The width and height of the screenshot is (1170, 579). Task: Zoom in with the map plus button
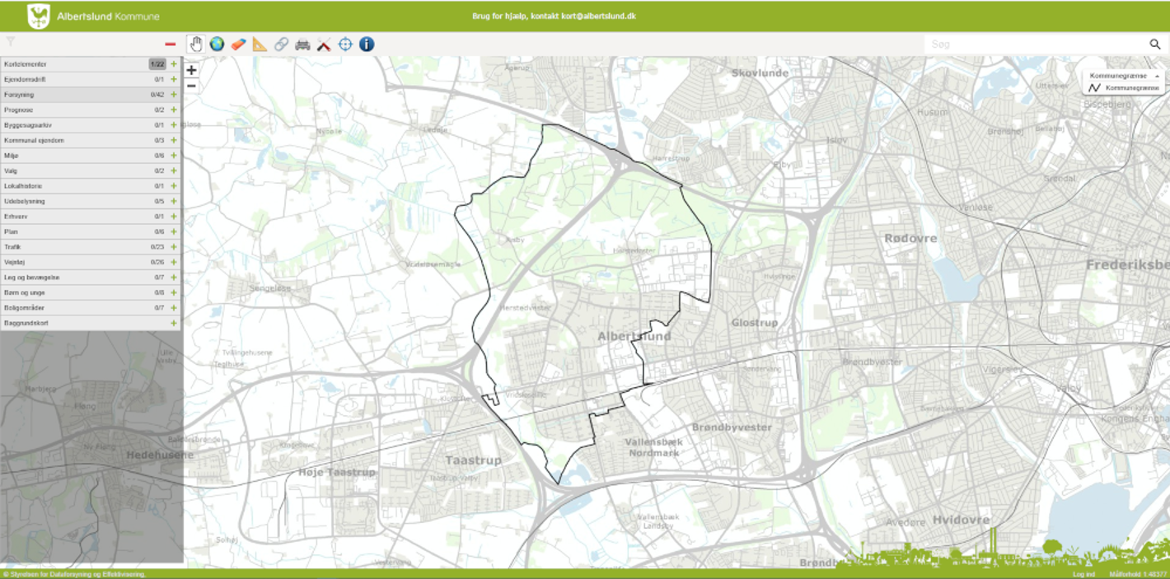point(191,71)
